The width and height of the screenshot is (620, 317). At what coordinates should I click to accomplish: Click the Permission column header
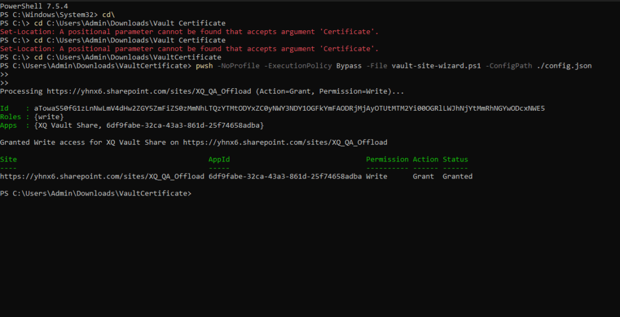coord(387,160)
